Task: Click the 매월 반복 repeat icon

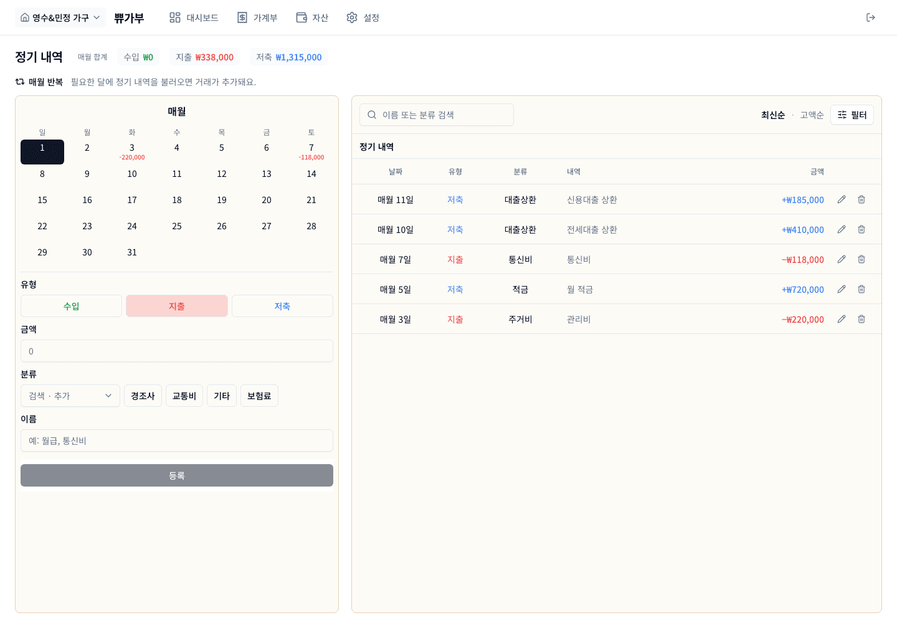Action: tap(20, 82)
